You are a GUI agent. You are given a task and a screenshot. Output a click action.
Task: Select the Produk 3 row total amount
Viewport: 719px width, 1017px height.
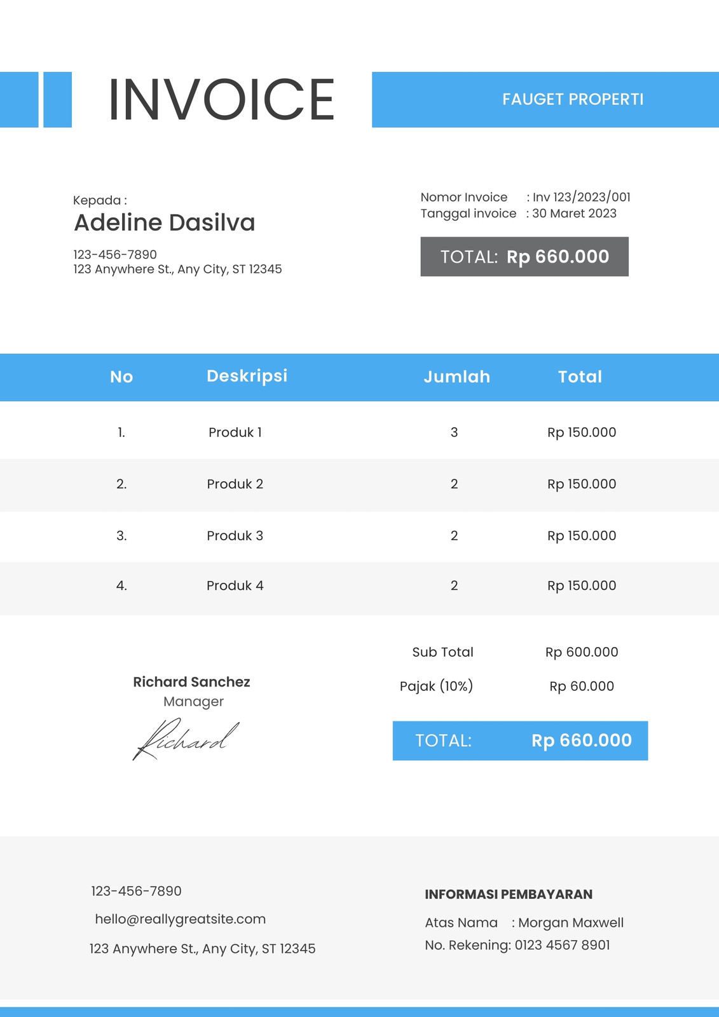pyautogui.click(x=582, y=536)
